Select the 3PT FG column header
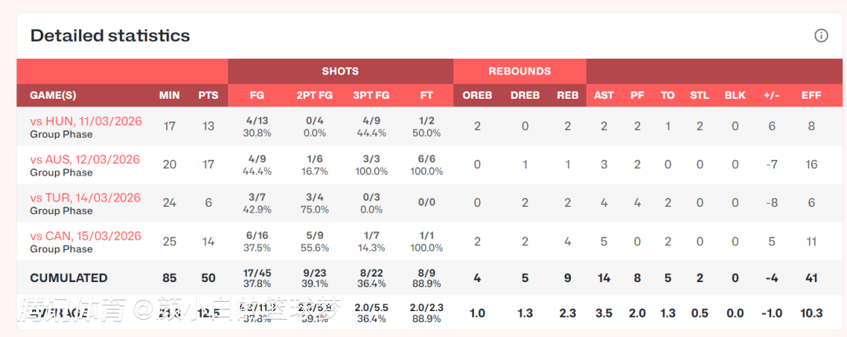 371,95
